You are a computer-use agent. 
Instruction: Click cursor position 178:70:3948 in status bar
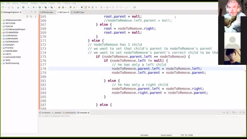click(186, 135)
